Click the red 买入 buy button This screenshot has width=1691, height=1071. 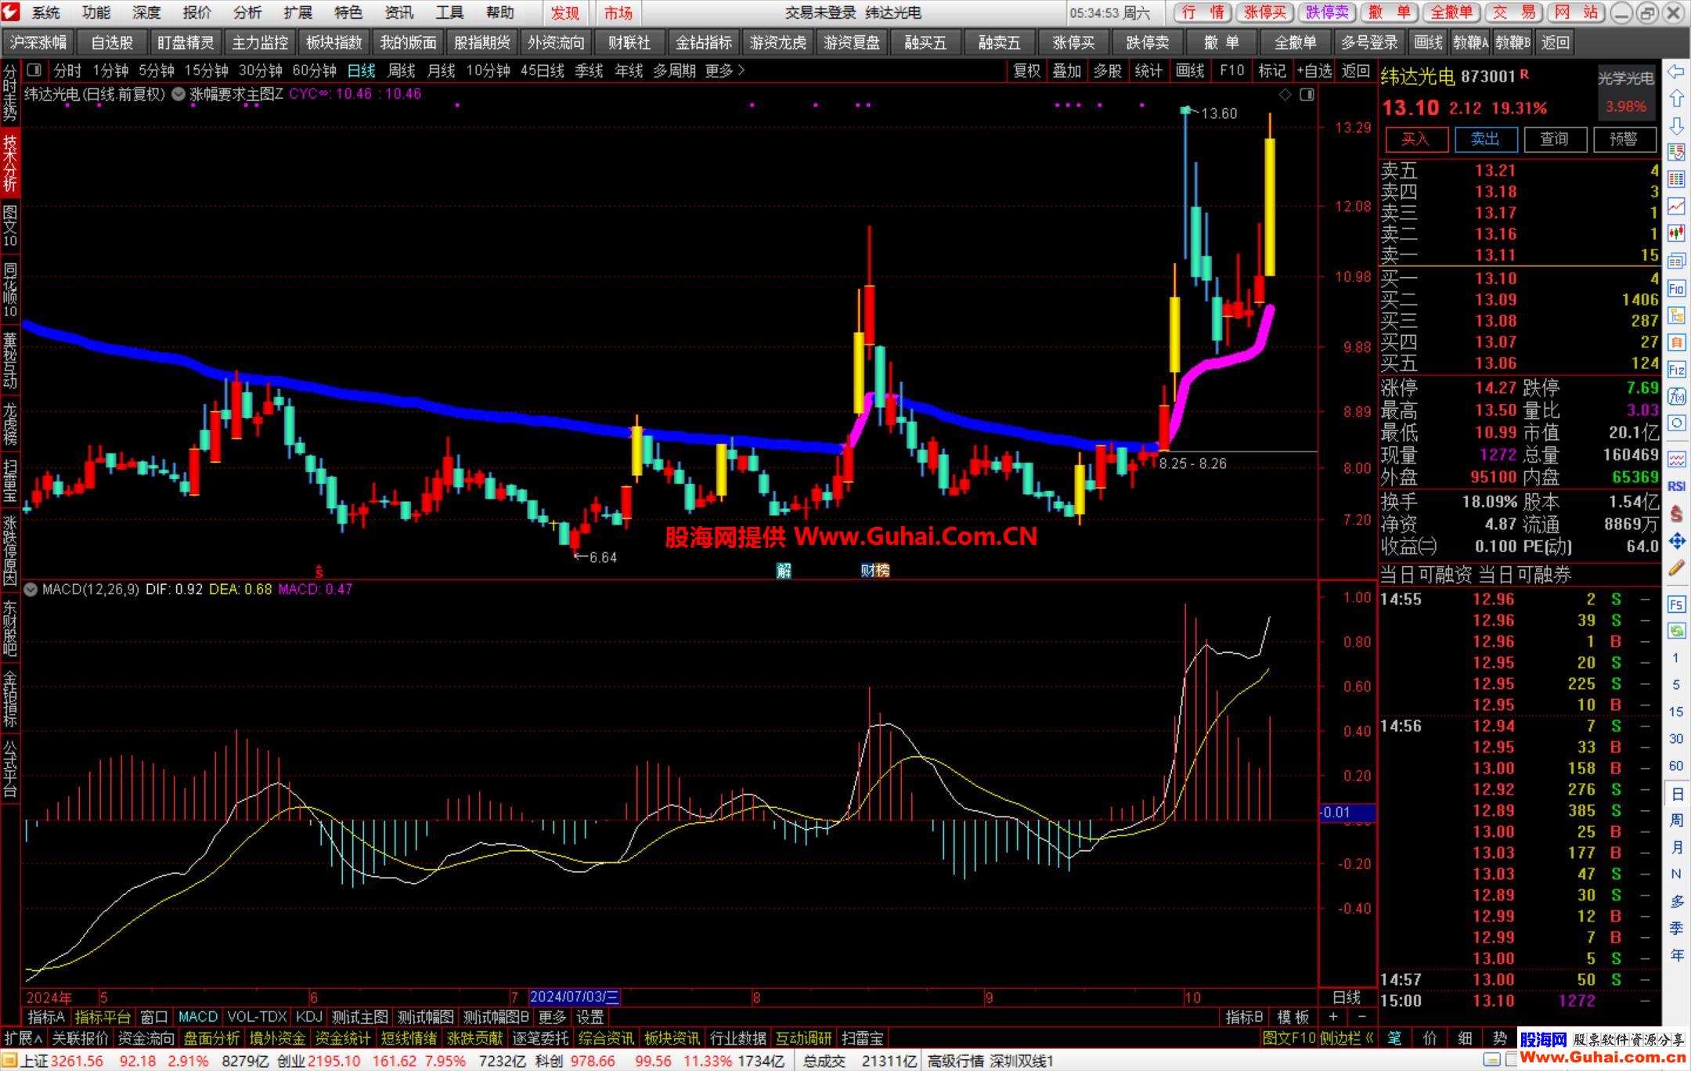click(x=1415, y=139)
